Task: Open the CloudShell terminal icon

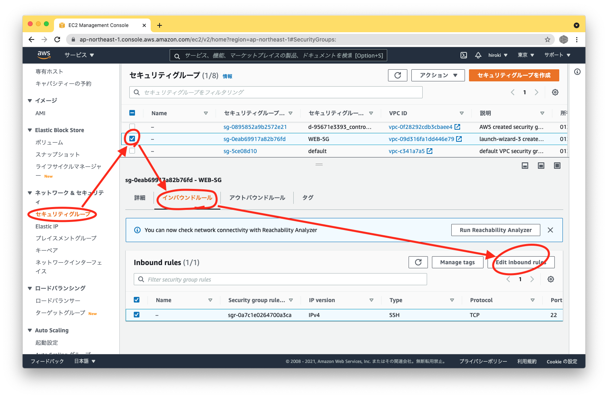Action: (464, 55)
